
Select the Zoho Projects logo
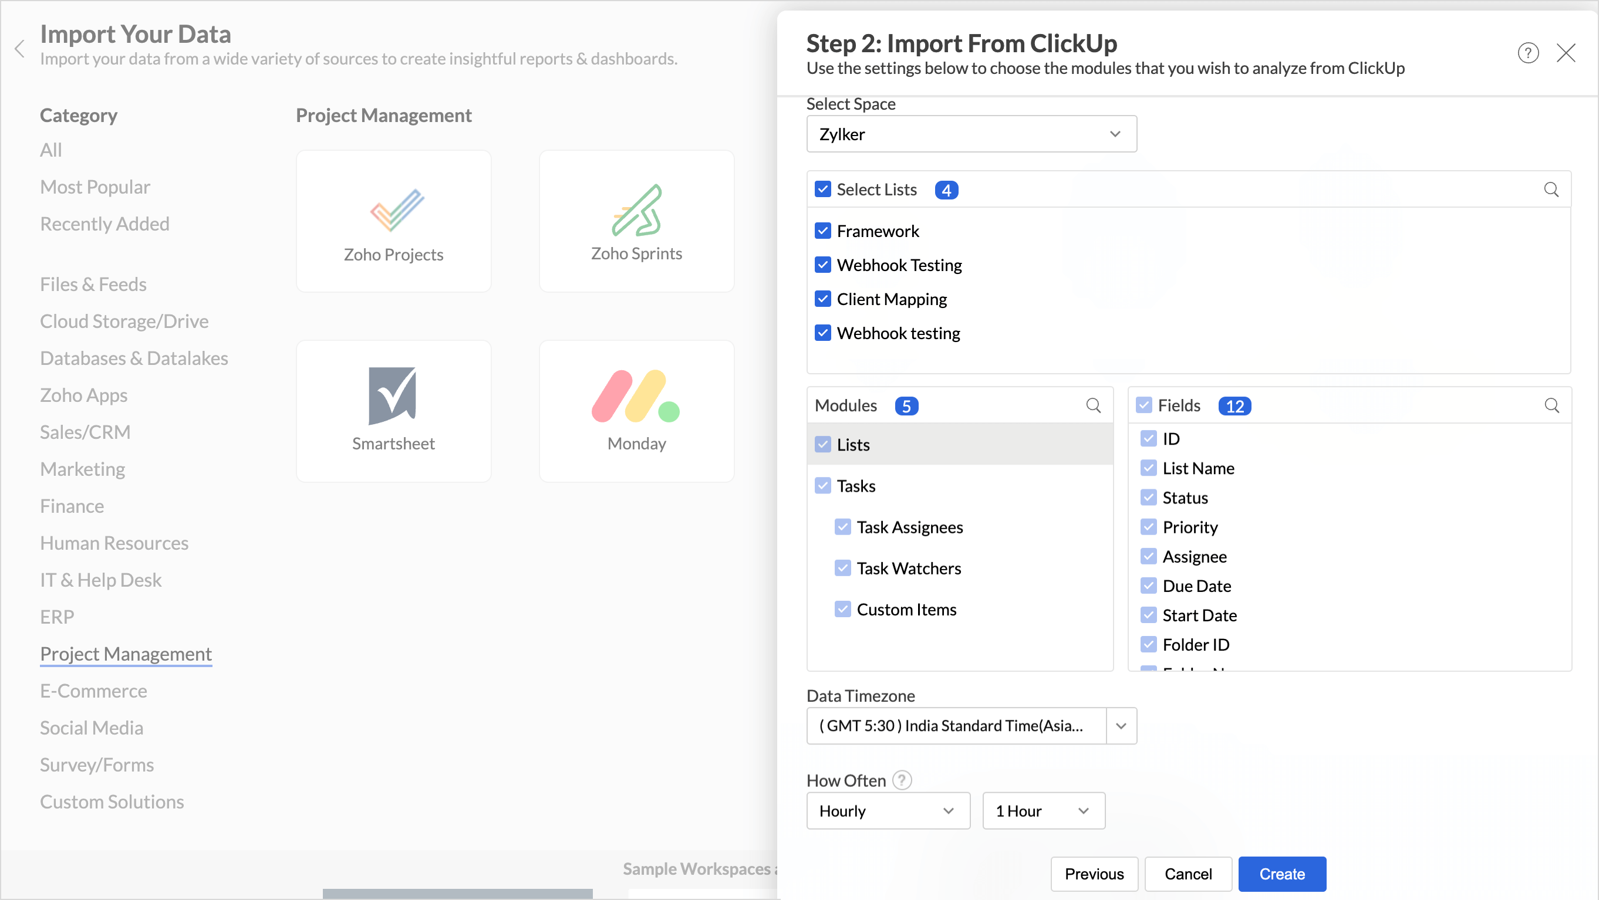(397, 209)
